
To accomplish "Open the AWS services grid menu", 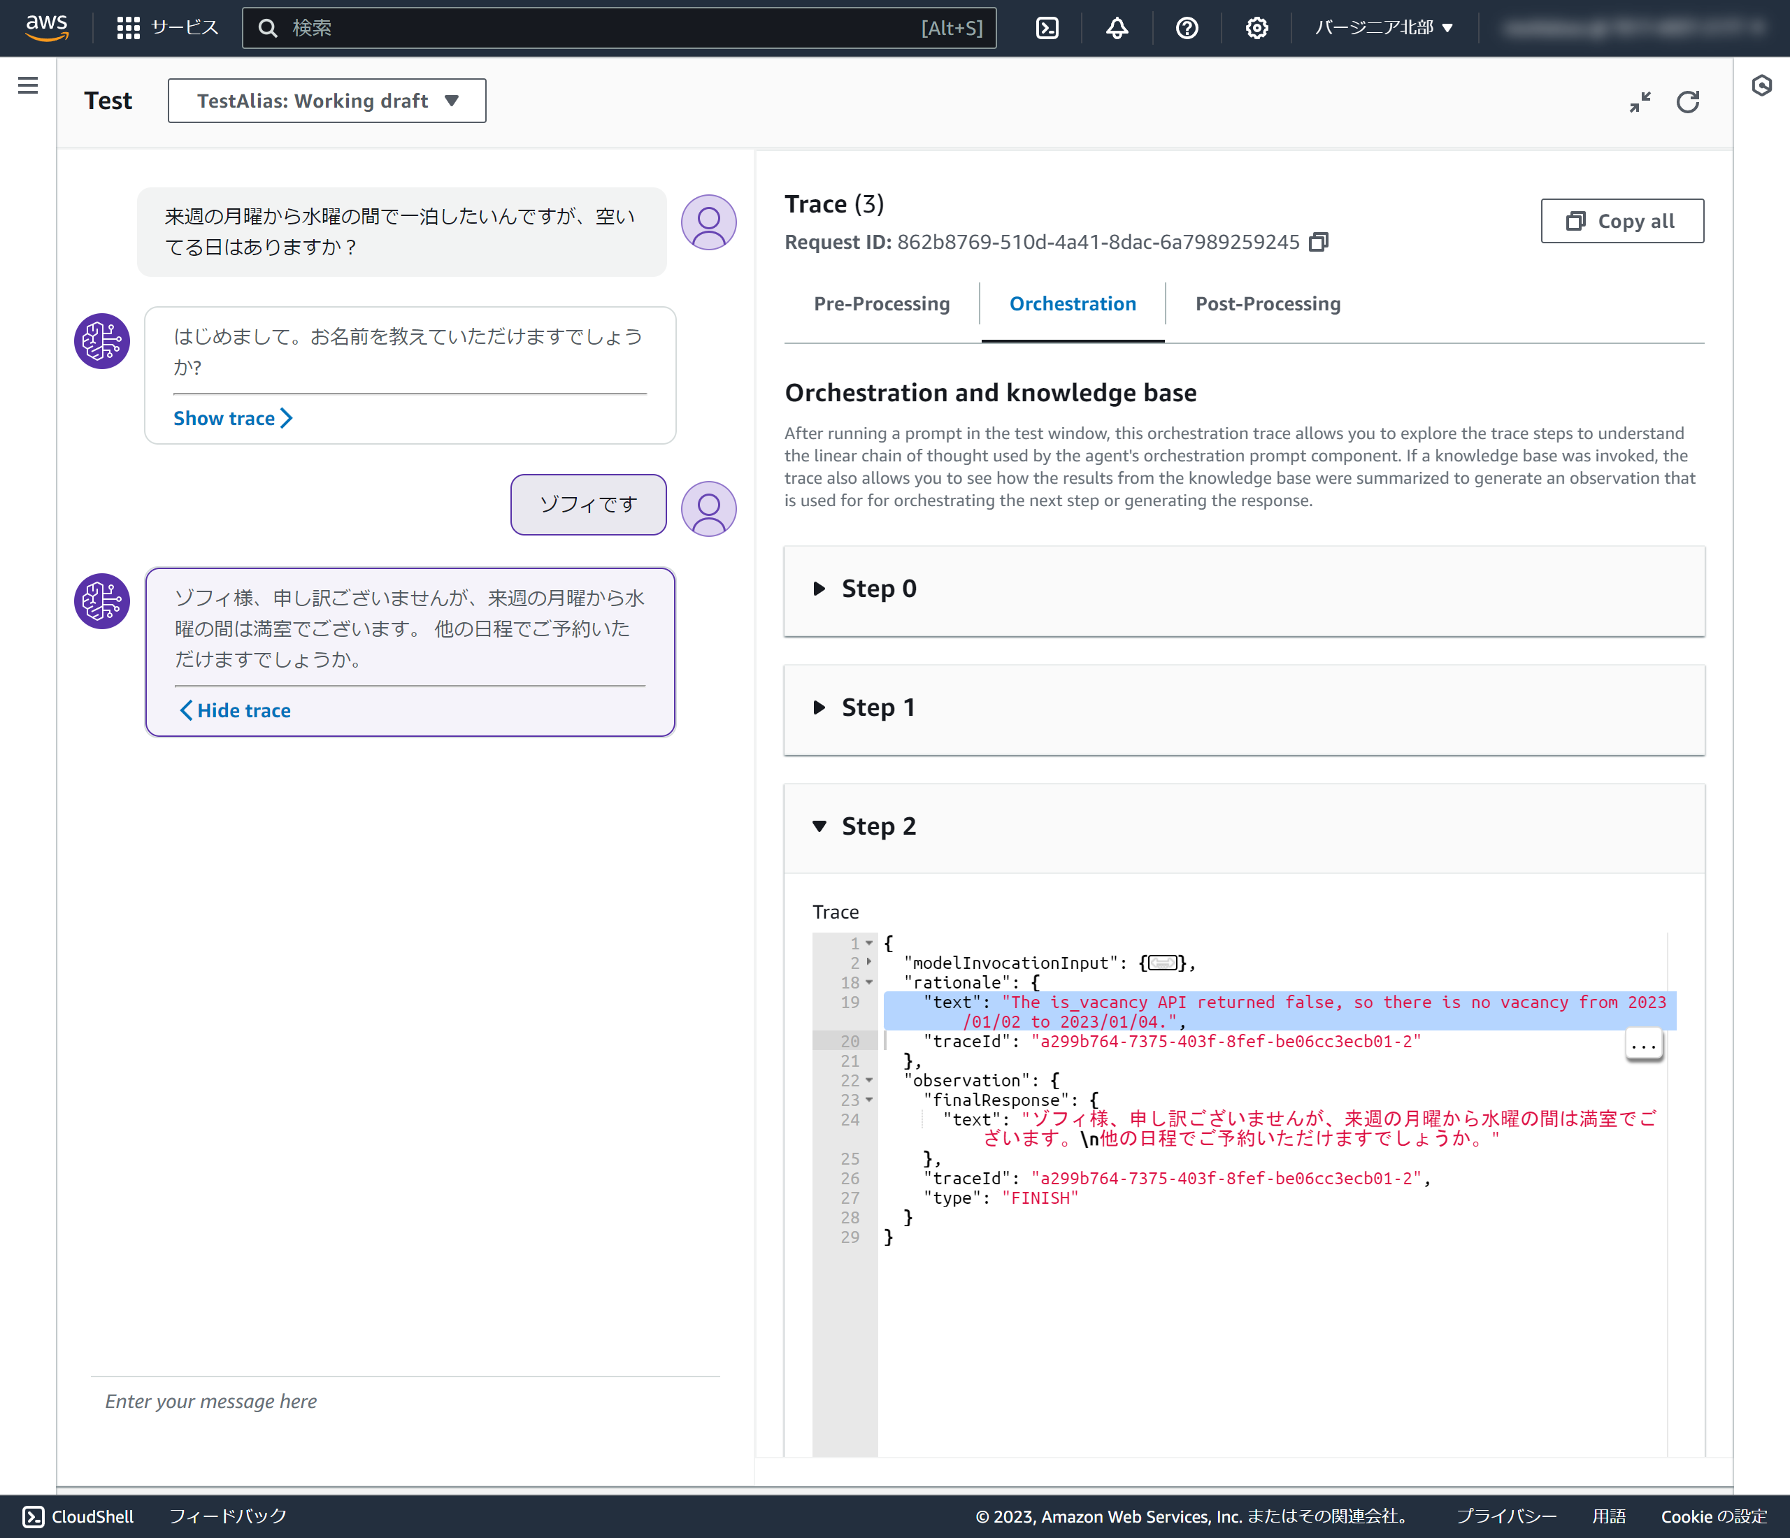I will [x=128, y=29].
